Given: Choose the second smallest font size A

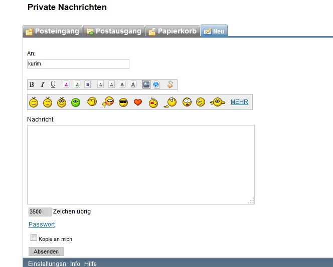Looking at the screenshot, I should (x=111, y=84).
